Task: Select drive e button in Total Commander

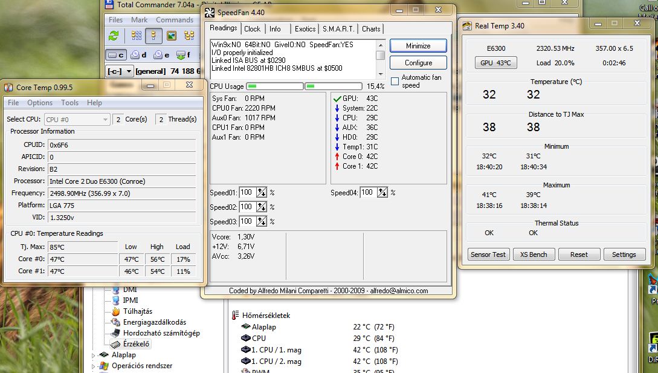Action: 161,55
